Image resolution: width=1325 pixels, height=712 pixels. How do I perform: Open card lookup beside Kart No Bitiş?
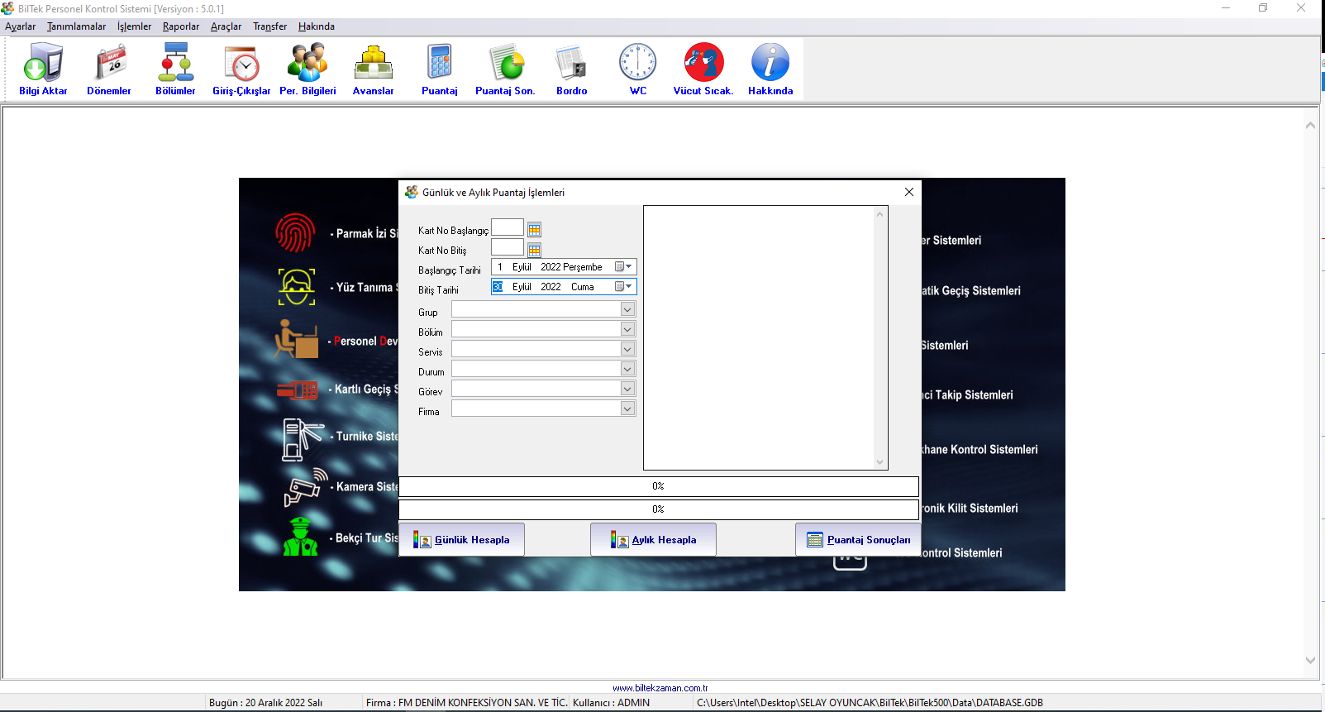[x=535, y=250]
